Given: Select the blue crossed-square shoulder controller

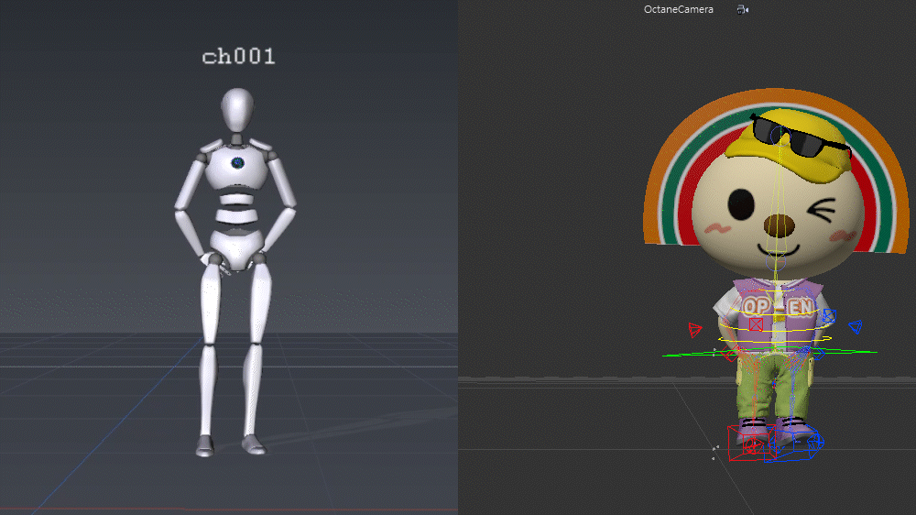Looking at the screenshot, I should point(829,316).
